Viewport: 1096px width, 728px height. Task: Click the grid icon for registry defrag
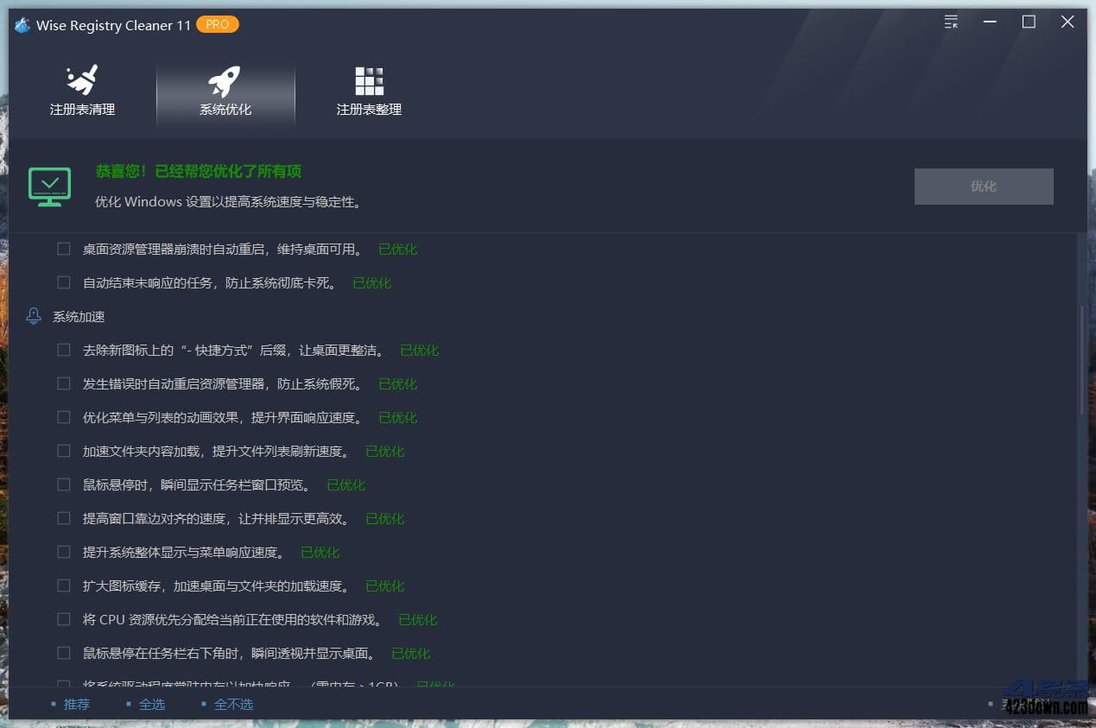point(369,81)
